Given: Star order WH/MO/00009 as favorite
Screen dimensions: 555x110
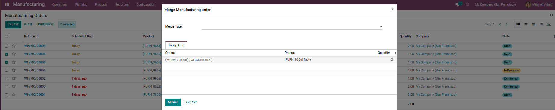Looking at the screenshot, I should click(x=14, y=46).
